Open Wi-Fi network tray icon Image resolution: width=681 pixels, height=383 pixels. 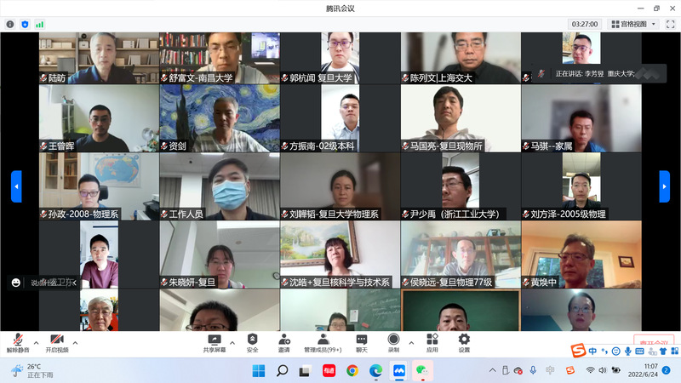pos(590,370)
